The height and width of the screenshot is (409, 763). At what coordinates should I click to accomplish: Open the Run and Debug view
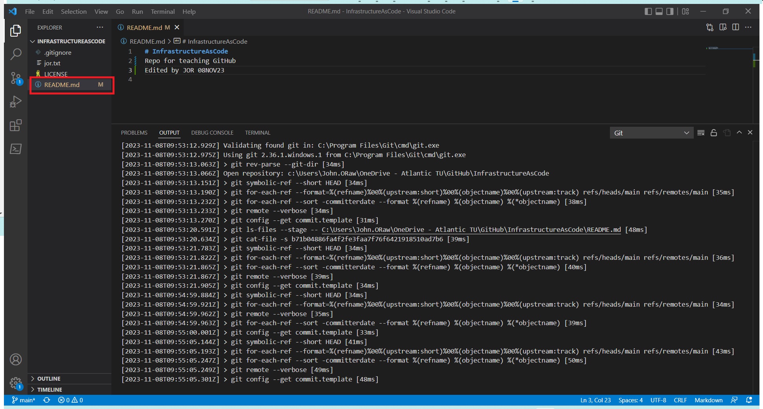coord(16,102)
